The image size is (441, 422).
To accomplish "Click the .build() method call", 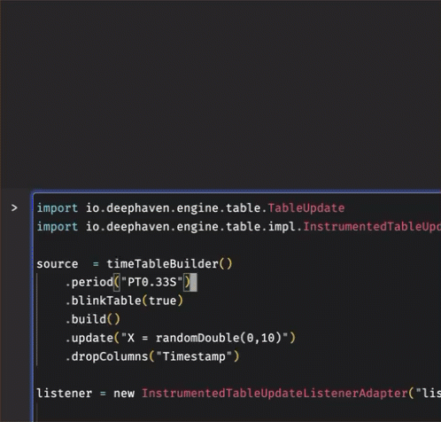I will (x=93, y=319).
